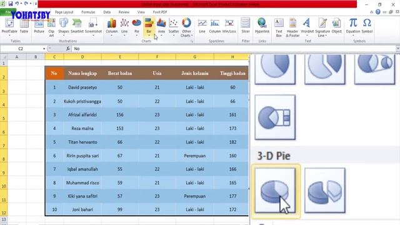Image resolution: width=400 pixels, height=225 pixels.
Task: Open the Clip Art pane
Action: pos(51,27)
